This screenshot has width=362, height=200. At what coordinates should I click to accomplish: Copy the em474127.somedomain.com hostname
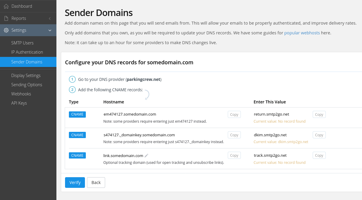tap(234, 114)
